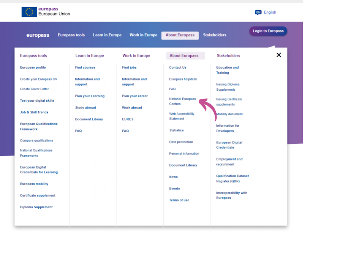Go to Data protection
This screenshot has height=269, width=359.
pyautogui.click(x=181, y=142)
